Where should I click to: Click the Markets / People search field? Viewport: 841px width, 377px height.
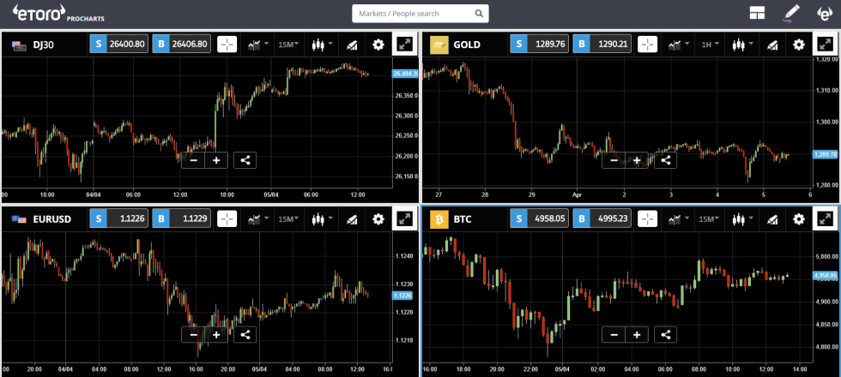tap(420, 14)
